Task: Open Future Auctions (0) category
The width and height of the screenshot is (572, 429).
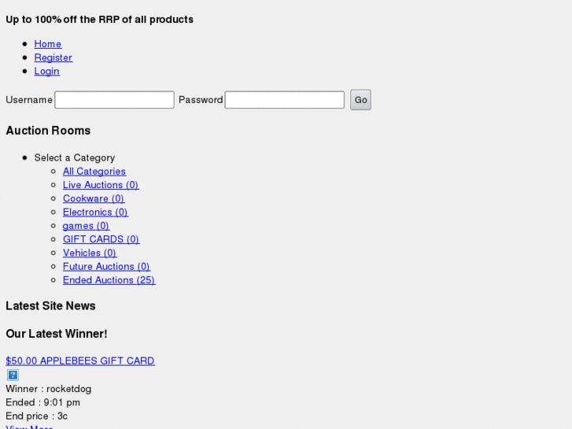Action: click(x=105, y=266)
